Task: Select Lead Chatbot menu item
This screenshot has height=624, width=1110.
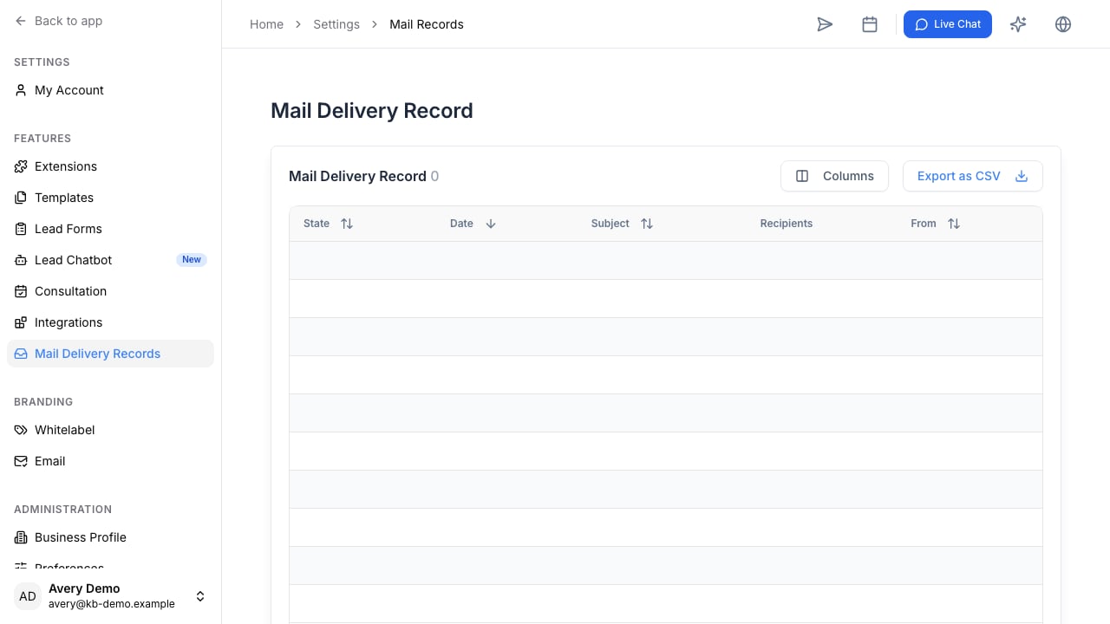Action: tap(110, 260)
